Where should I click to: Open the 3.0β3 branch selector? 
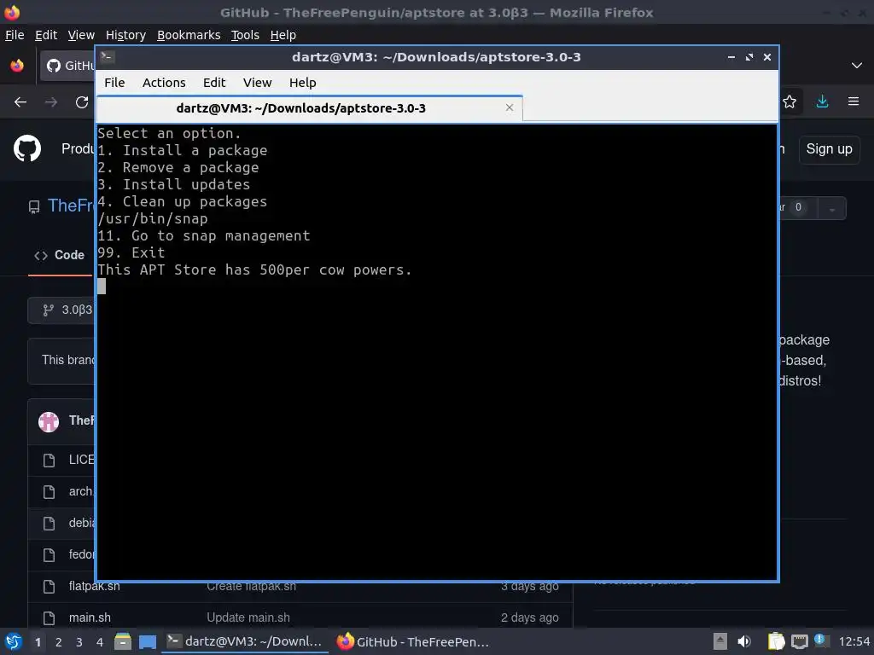click(x=62, y=310)
